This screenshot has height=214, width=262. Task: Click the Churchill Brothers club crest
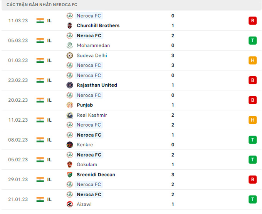coord(70,26)
